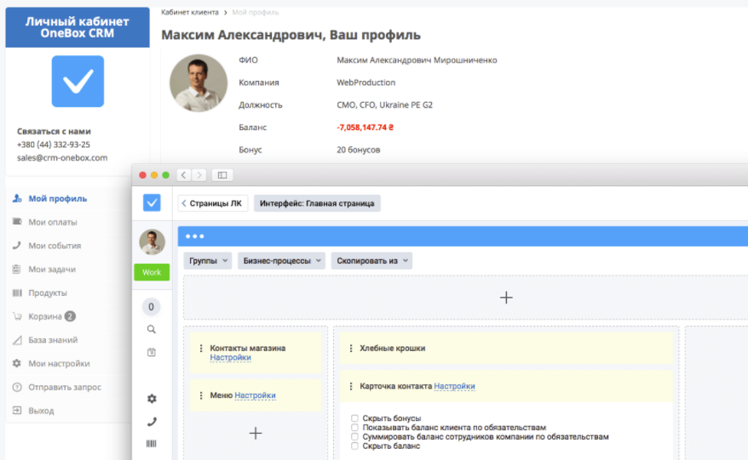Toggle the browser sidebar panel button
Screen dimensions: 748x460
pos(222,175)
